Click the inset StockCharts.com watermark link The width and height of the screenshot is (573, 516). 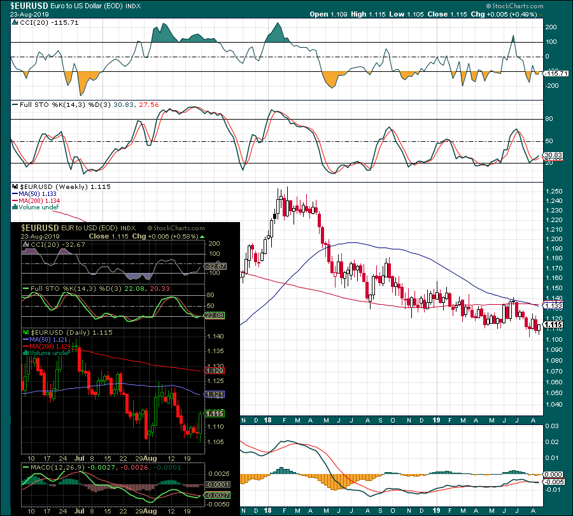tap(176, 228)
